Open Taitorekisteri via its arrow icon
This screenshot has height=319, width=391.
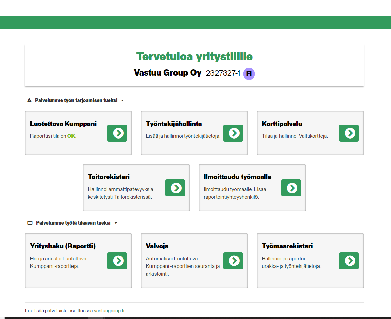175,188
